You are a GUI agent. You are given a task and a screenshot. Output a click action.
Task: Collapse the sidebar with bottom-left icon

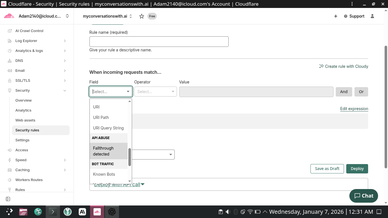(8, 199)
